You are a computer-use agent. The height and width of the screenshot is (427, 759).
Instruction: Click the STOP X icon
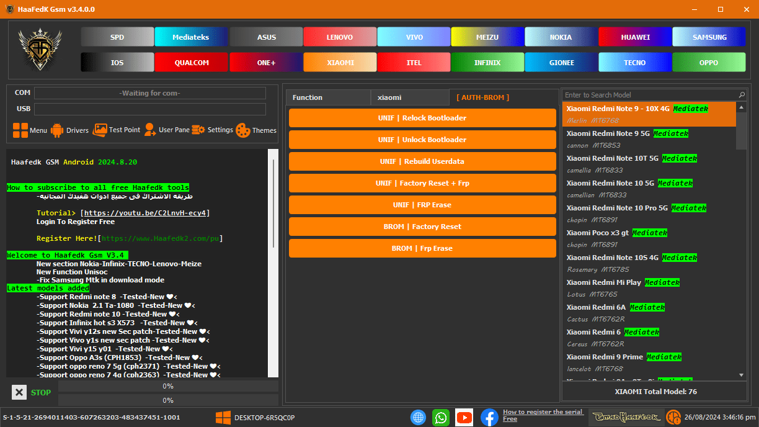point(19,392)
